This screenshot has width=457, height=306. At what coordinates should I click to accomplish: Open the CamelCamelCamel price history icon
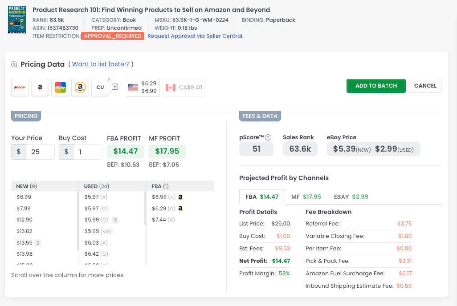tap(20, 88)
